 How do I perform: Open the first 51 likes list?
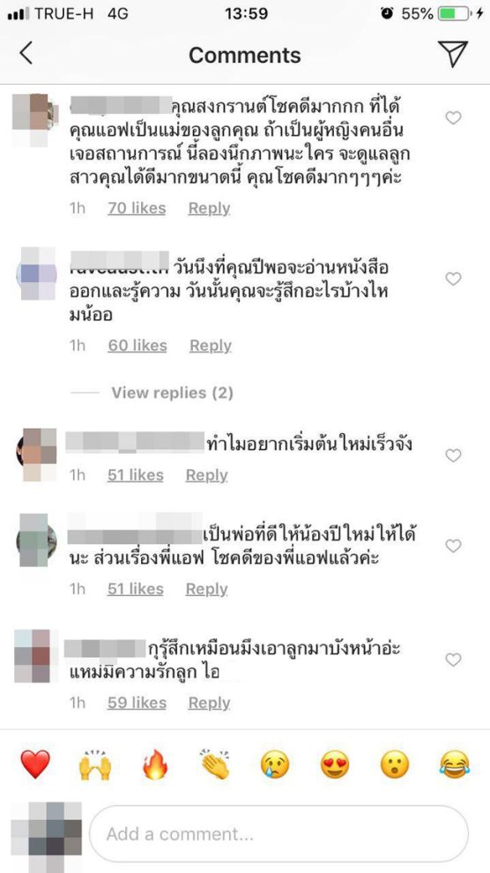pyautogui.click(x=136, y=475)
